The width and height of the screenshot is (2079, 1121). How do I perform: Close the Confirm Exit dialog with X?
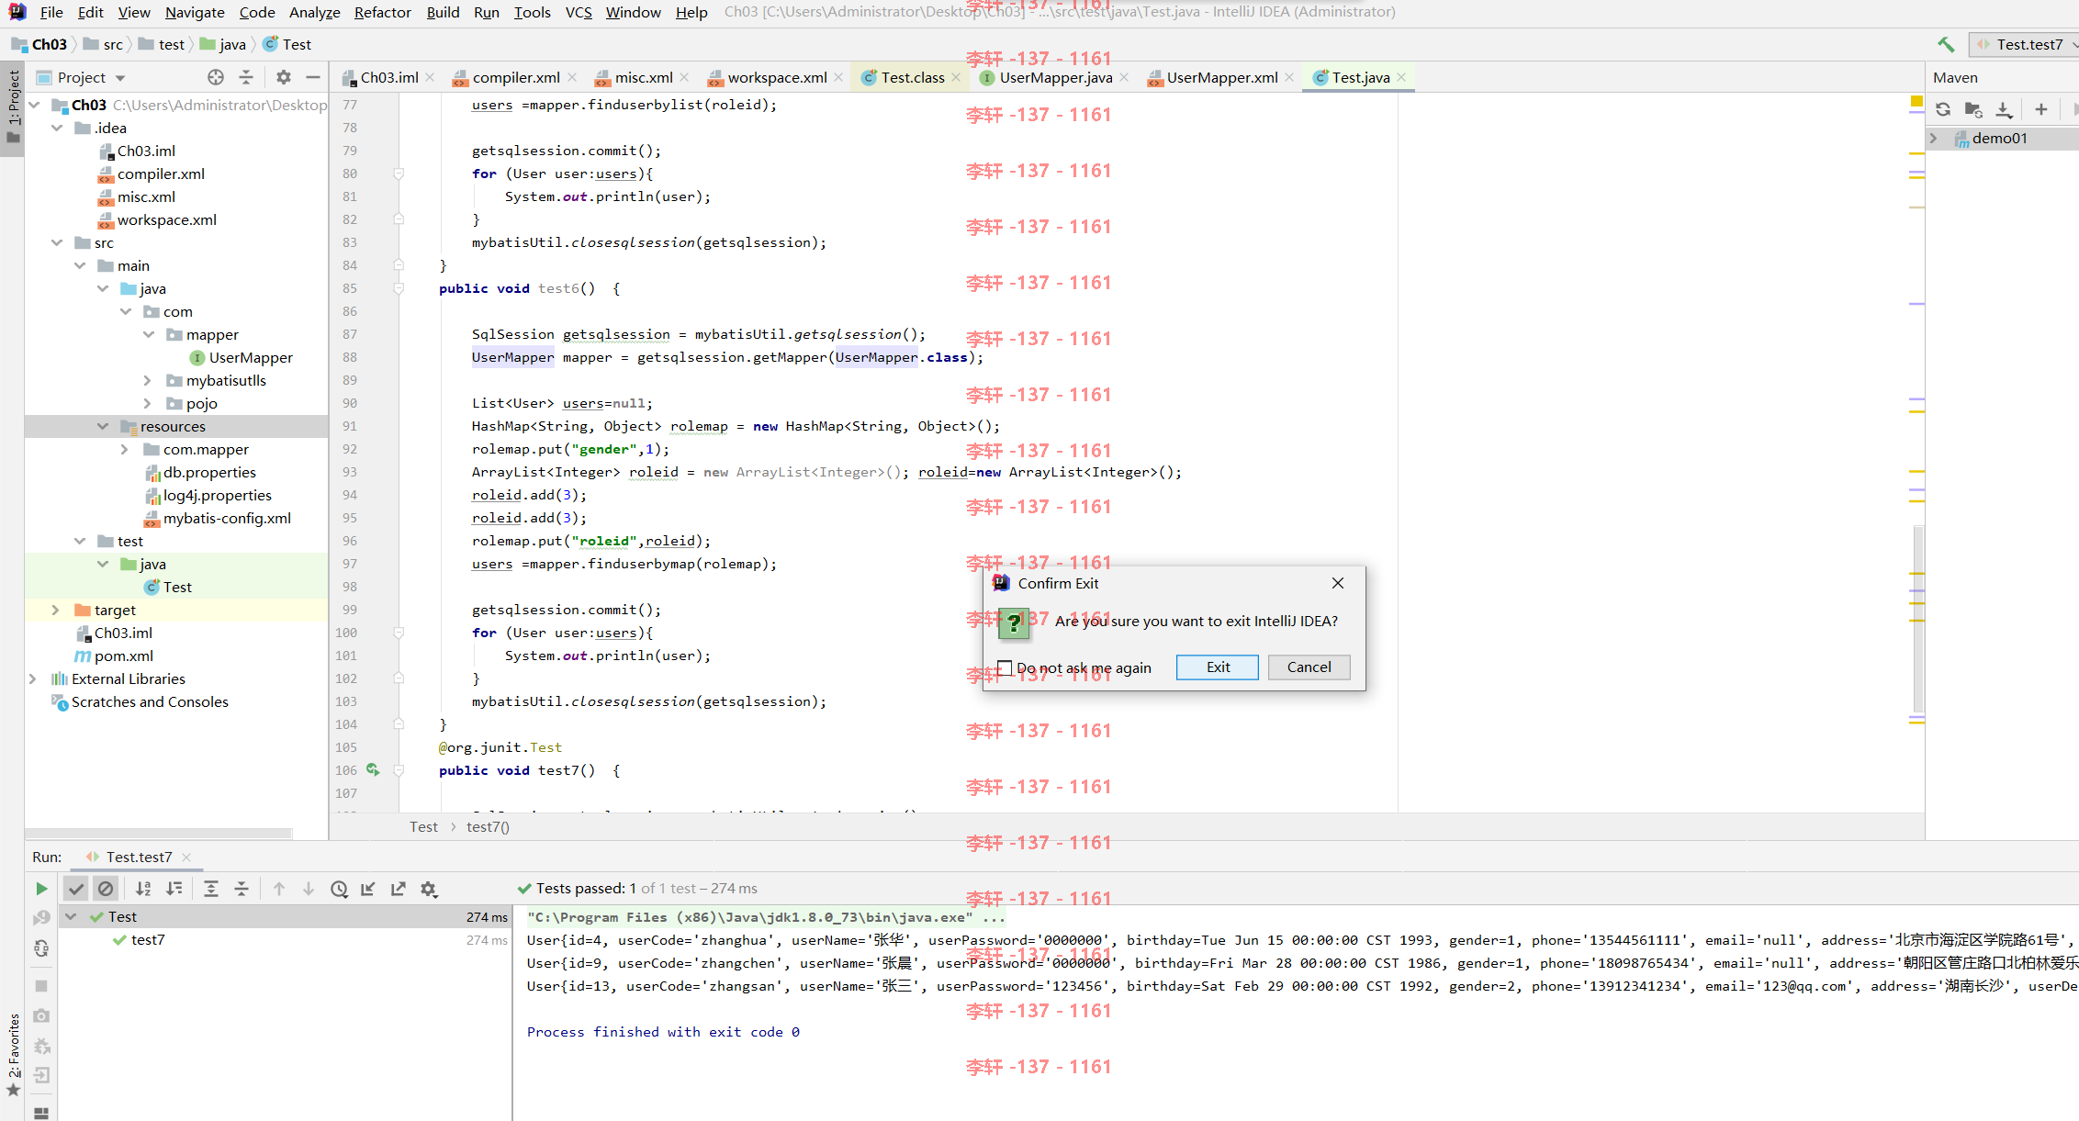(x=1338, y=583)
